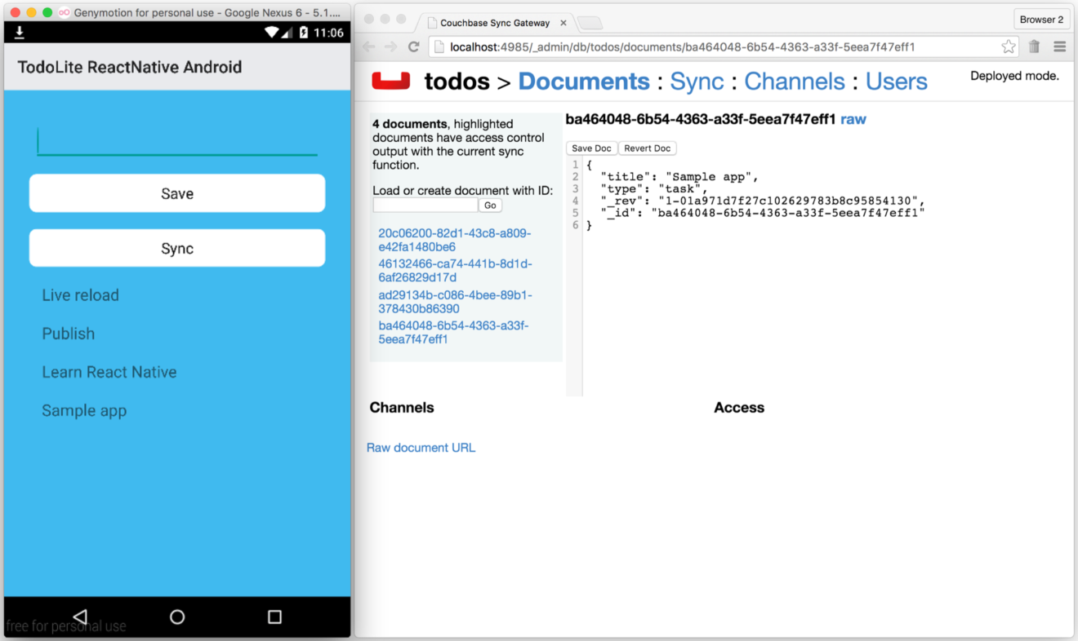Click the browser back arrow
This screenshot has height=641, width=1078.
[x=369, y=46]
